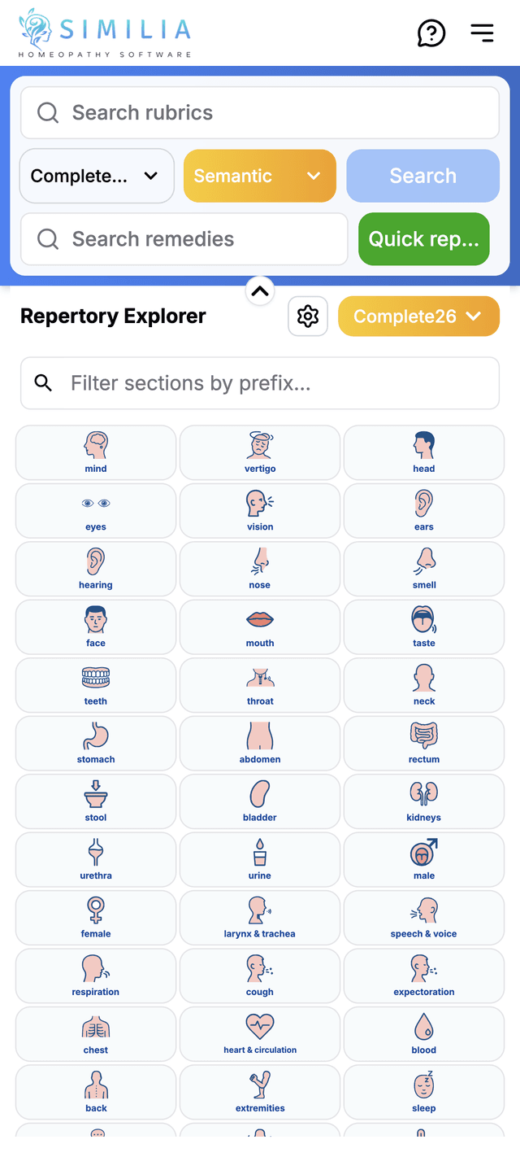Click the Search rubrics field

(260, 113)
